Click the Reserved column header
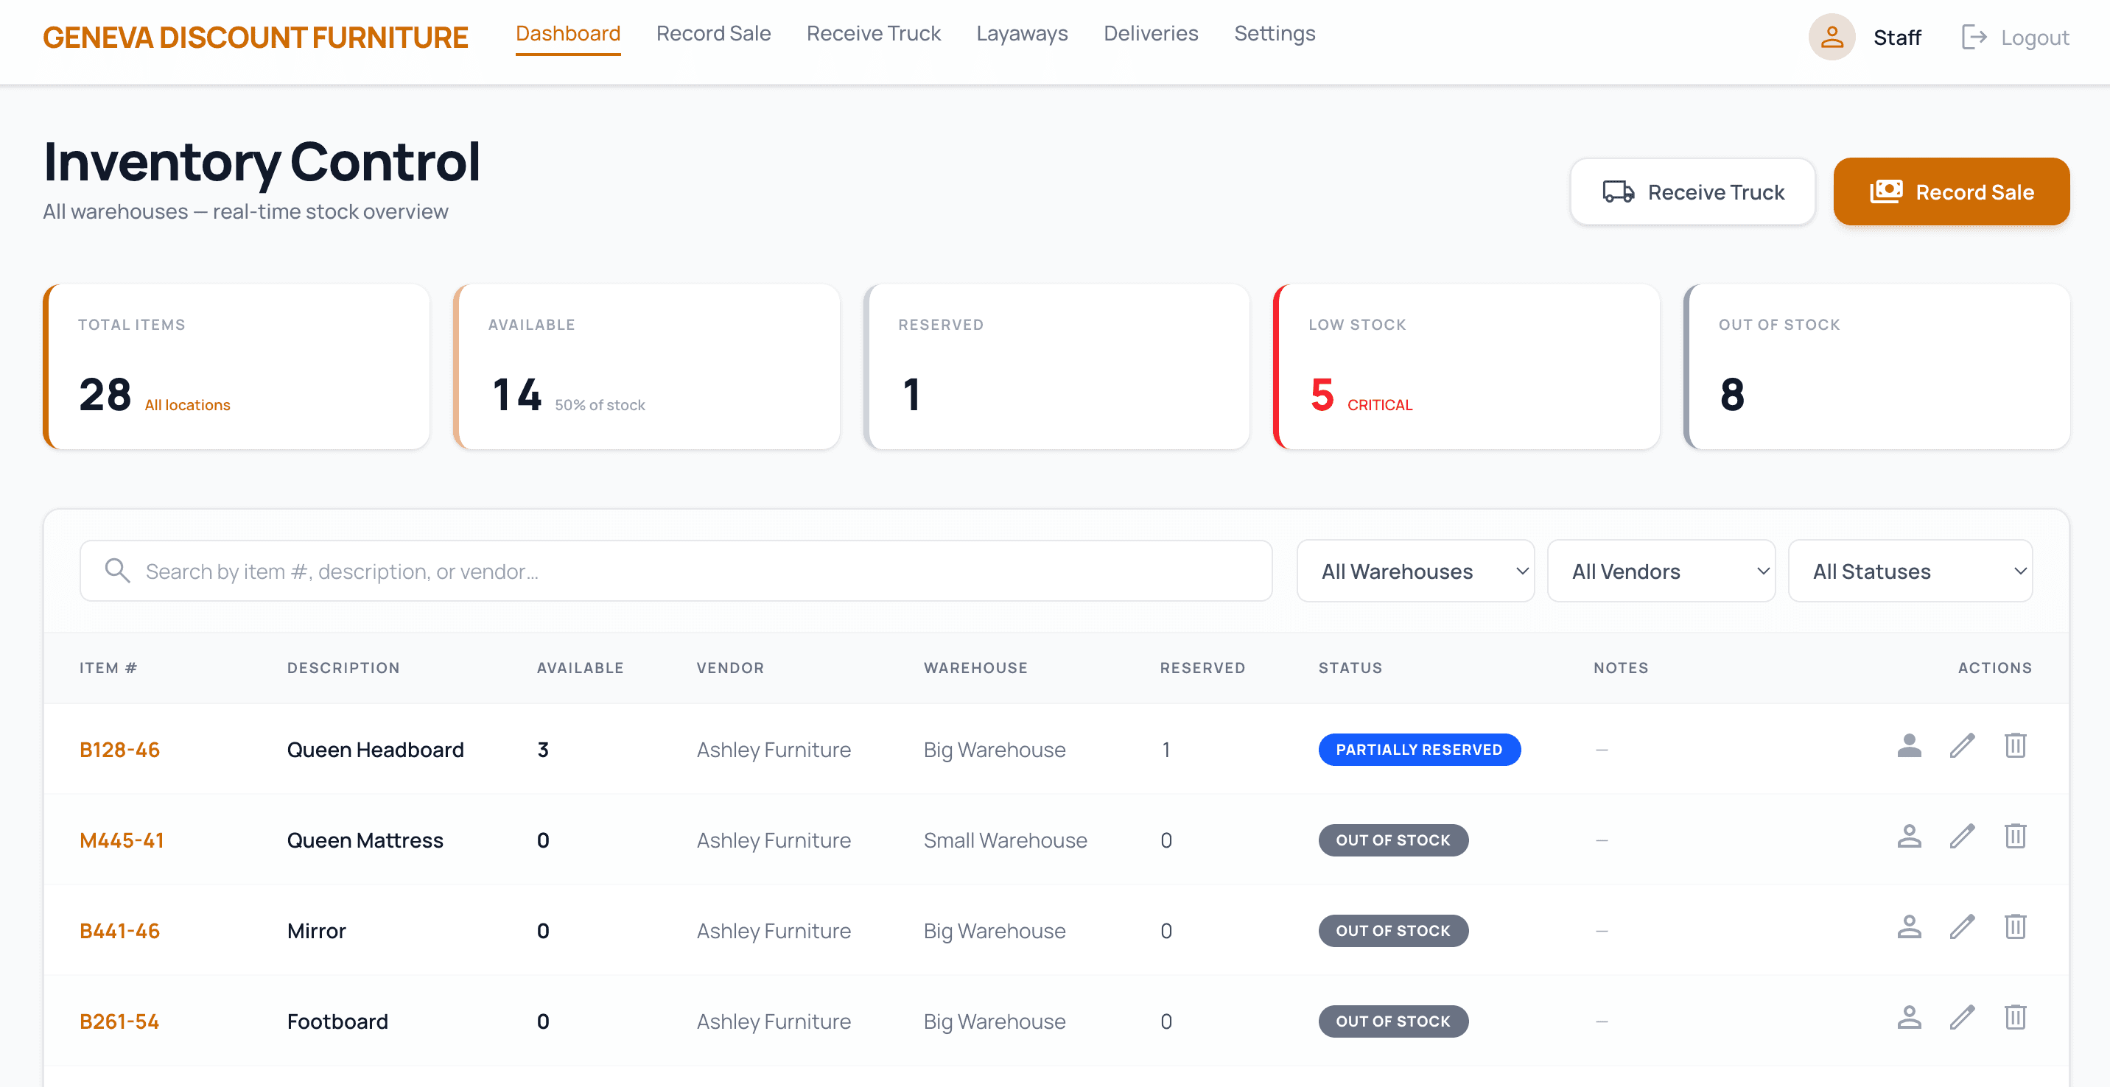 [1202, 668]
